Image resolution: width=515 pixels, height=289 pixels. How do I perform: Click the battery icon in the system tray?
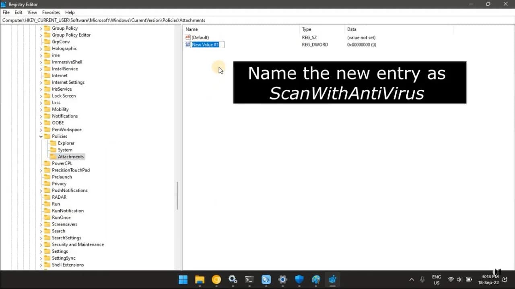pos(469,280)
